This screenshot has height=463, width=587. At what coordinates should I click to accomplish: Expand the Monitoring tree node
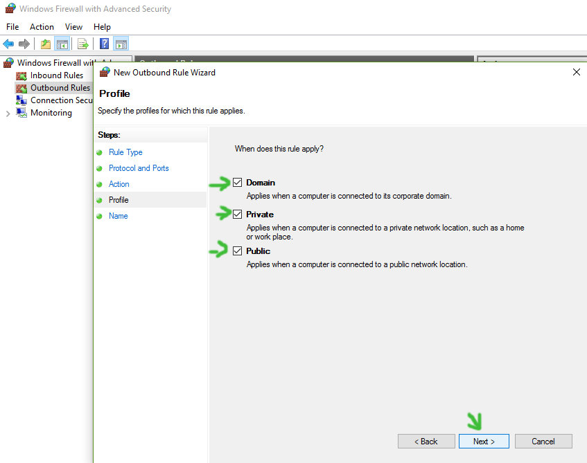[8, 114]
